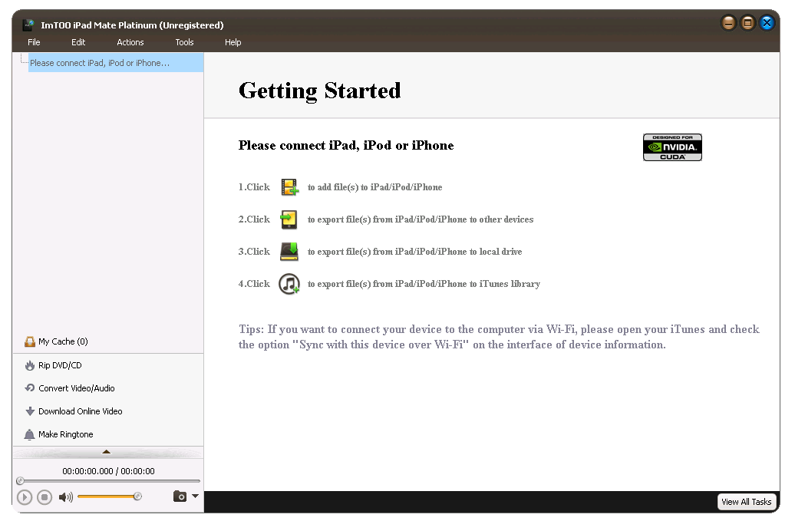Image resolution: width=795 pixels, height=521 pixels.
Task: Click the export to local drive icon
Action: pyautogui.click(x=289, y=252)
